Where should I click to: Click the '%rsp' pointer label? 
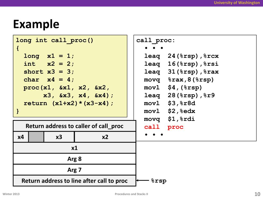coord(159,181)
